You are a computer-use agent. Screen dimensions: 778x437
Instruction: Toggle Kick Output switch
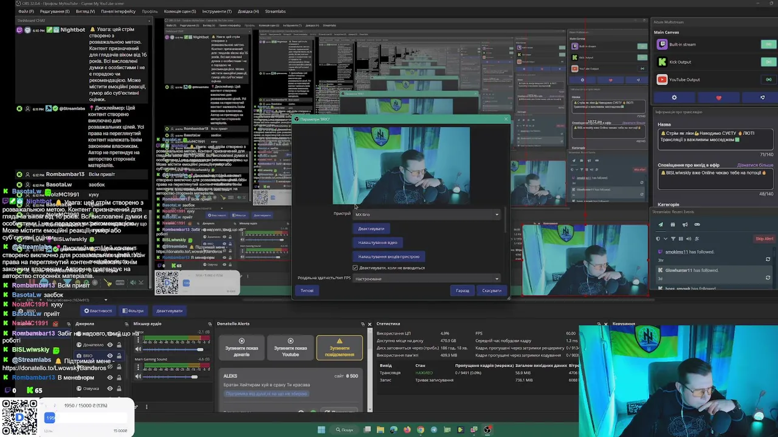point(768,62)
